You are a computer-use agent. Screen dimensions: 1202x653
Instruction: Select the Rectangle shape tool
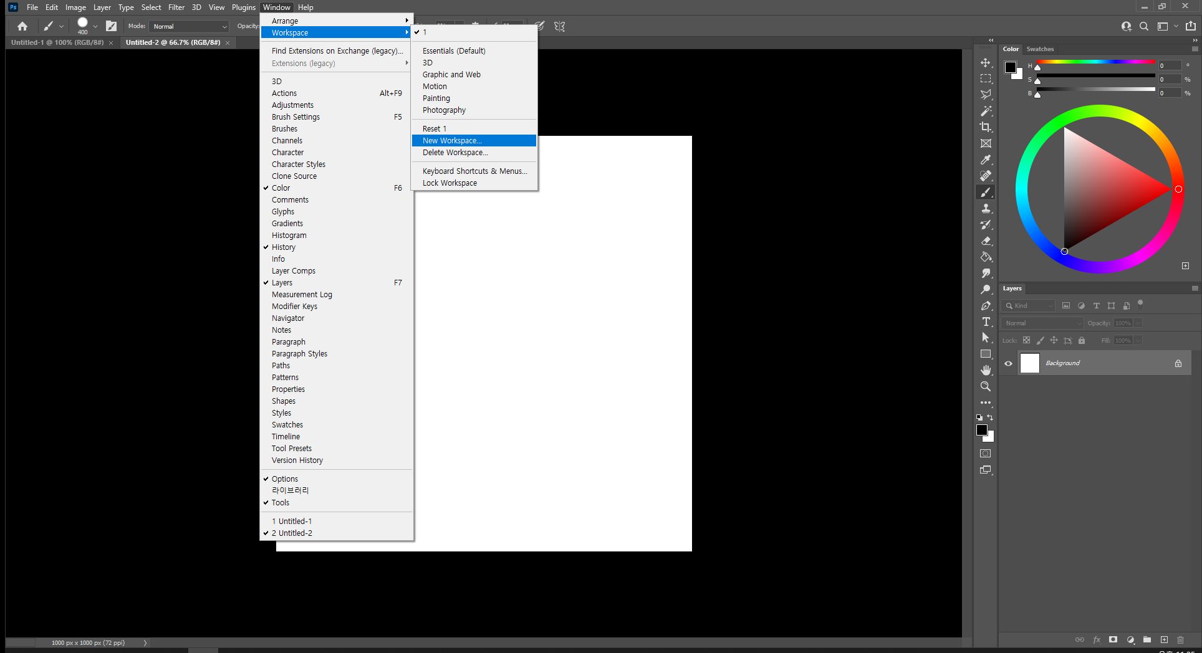tap(986, 354)
